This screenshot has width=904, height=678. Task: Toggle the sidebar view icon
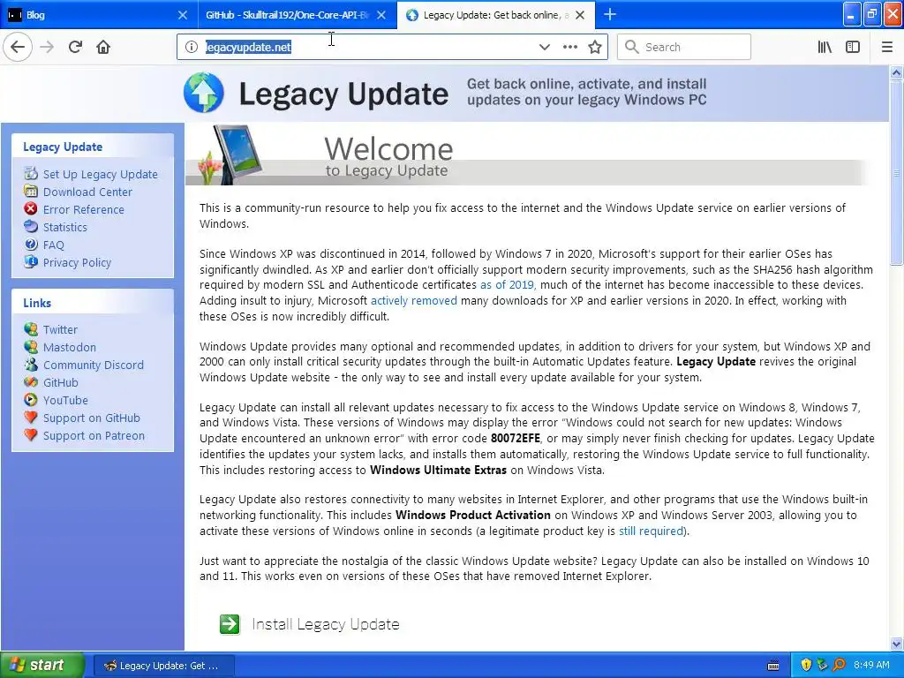(x=853, y=47)
